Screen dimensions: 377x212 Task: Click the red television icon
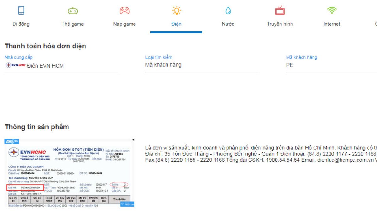[x=280, y=11]
